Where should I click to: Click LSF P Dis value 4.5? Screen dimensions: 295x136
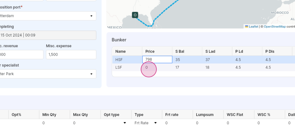coord(277,68)
